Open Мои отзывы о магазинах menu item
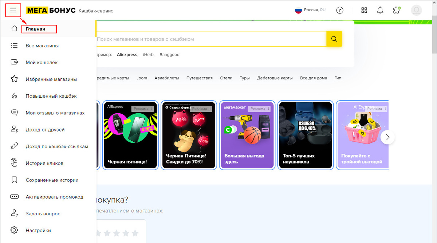The image size is (437, 243). pos(55,113)
